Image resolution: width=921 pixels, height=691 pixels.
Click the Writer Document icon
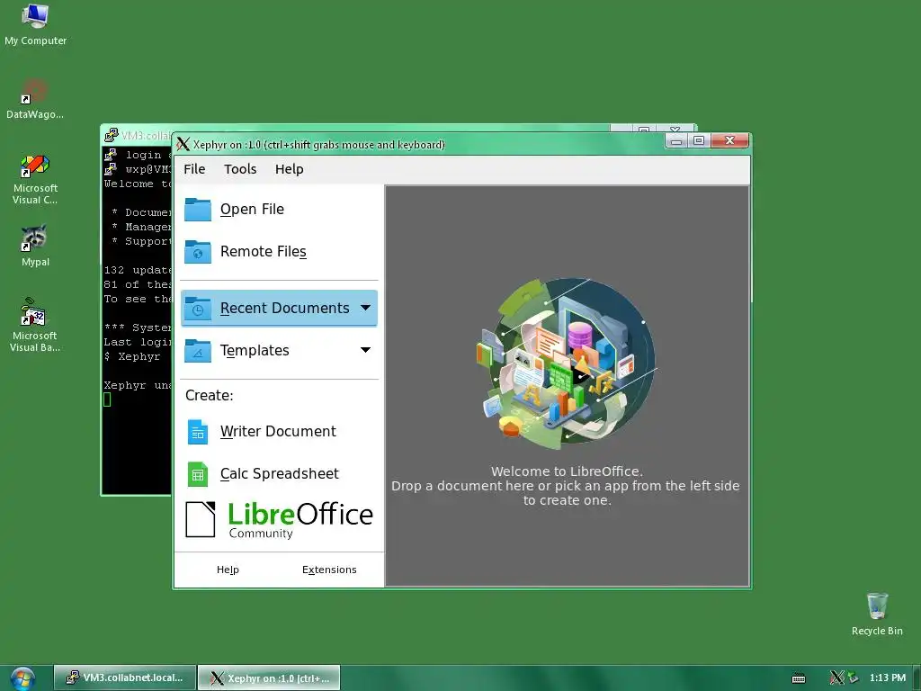tap(198, 431)
